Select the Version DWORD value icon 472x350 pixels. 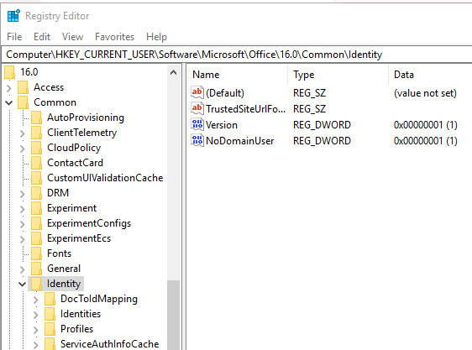[x=197, y=124]
